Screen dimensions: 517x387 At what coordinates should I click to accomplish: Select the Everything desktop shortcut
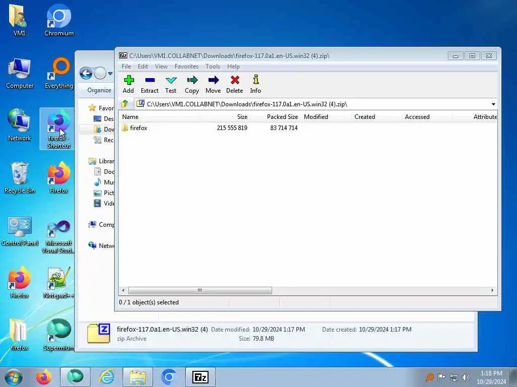click(x=59, y=74)
